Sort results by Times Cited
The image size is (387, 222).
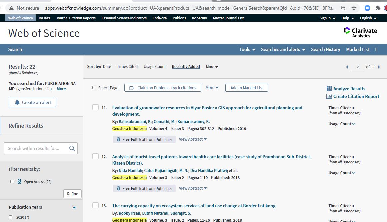[127, 67]
